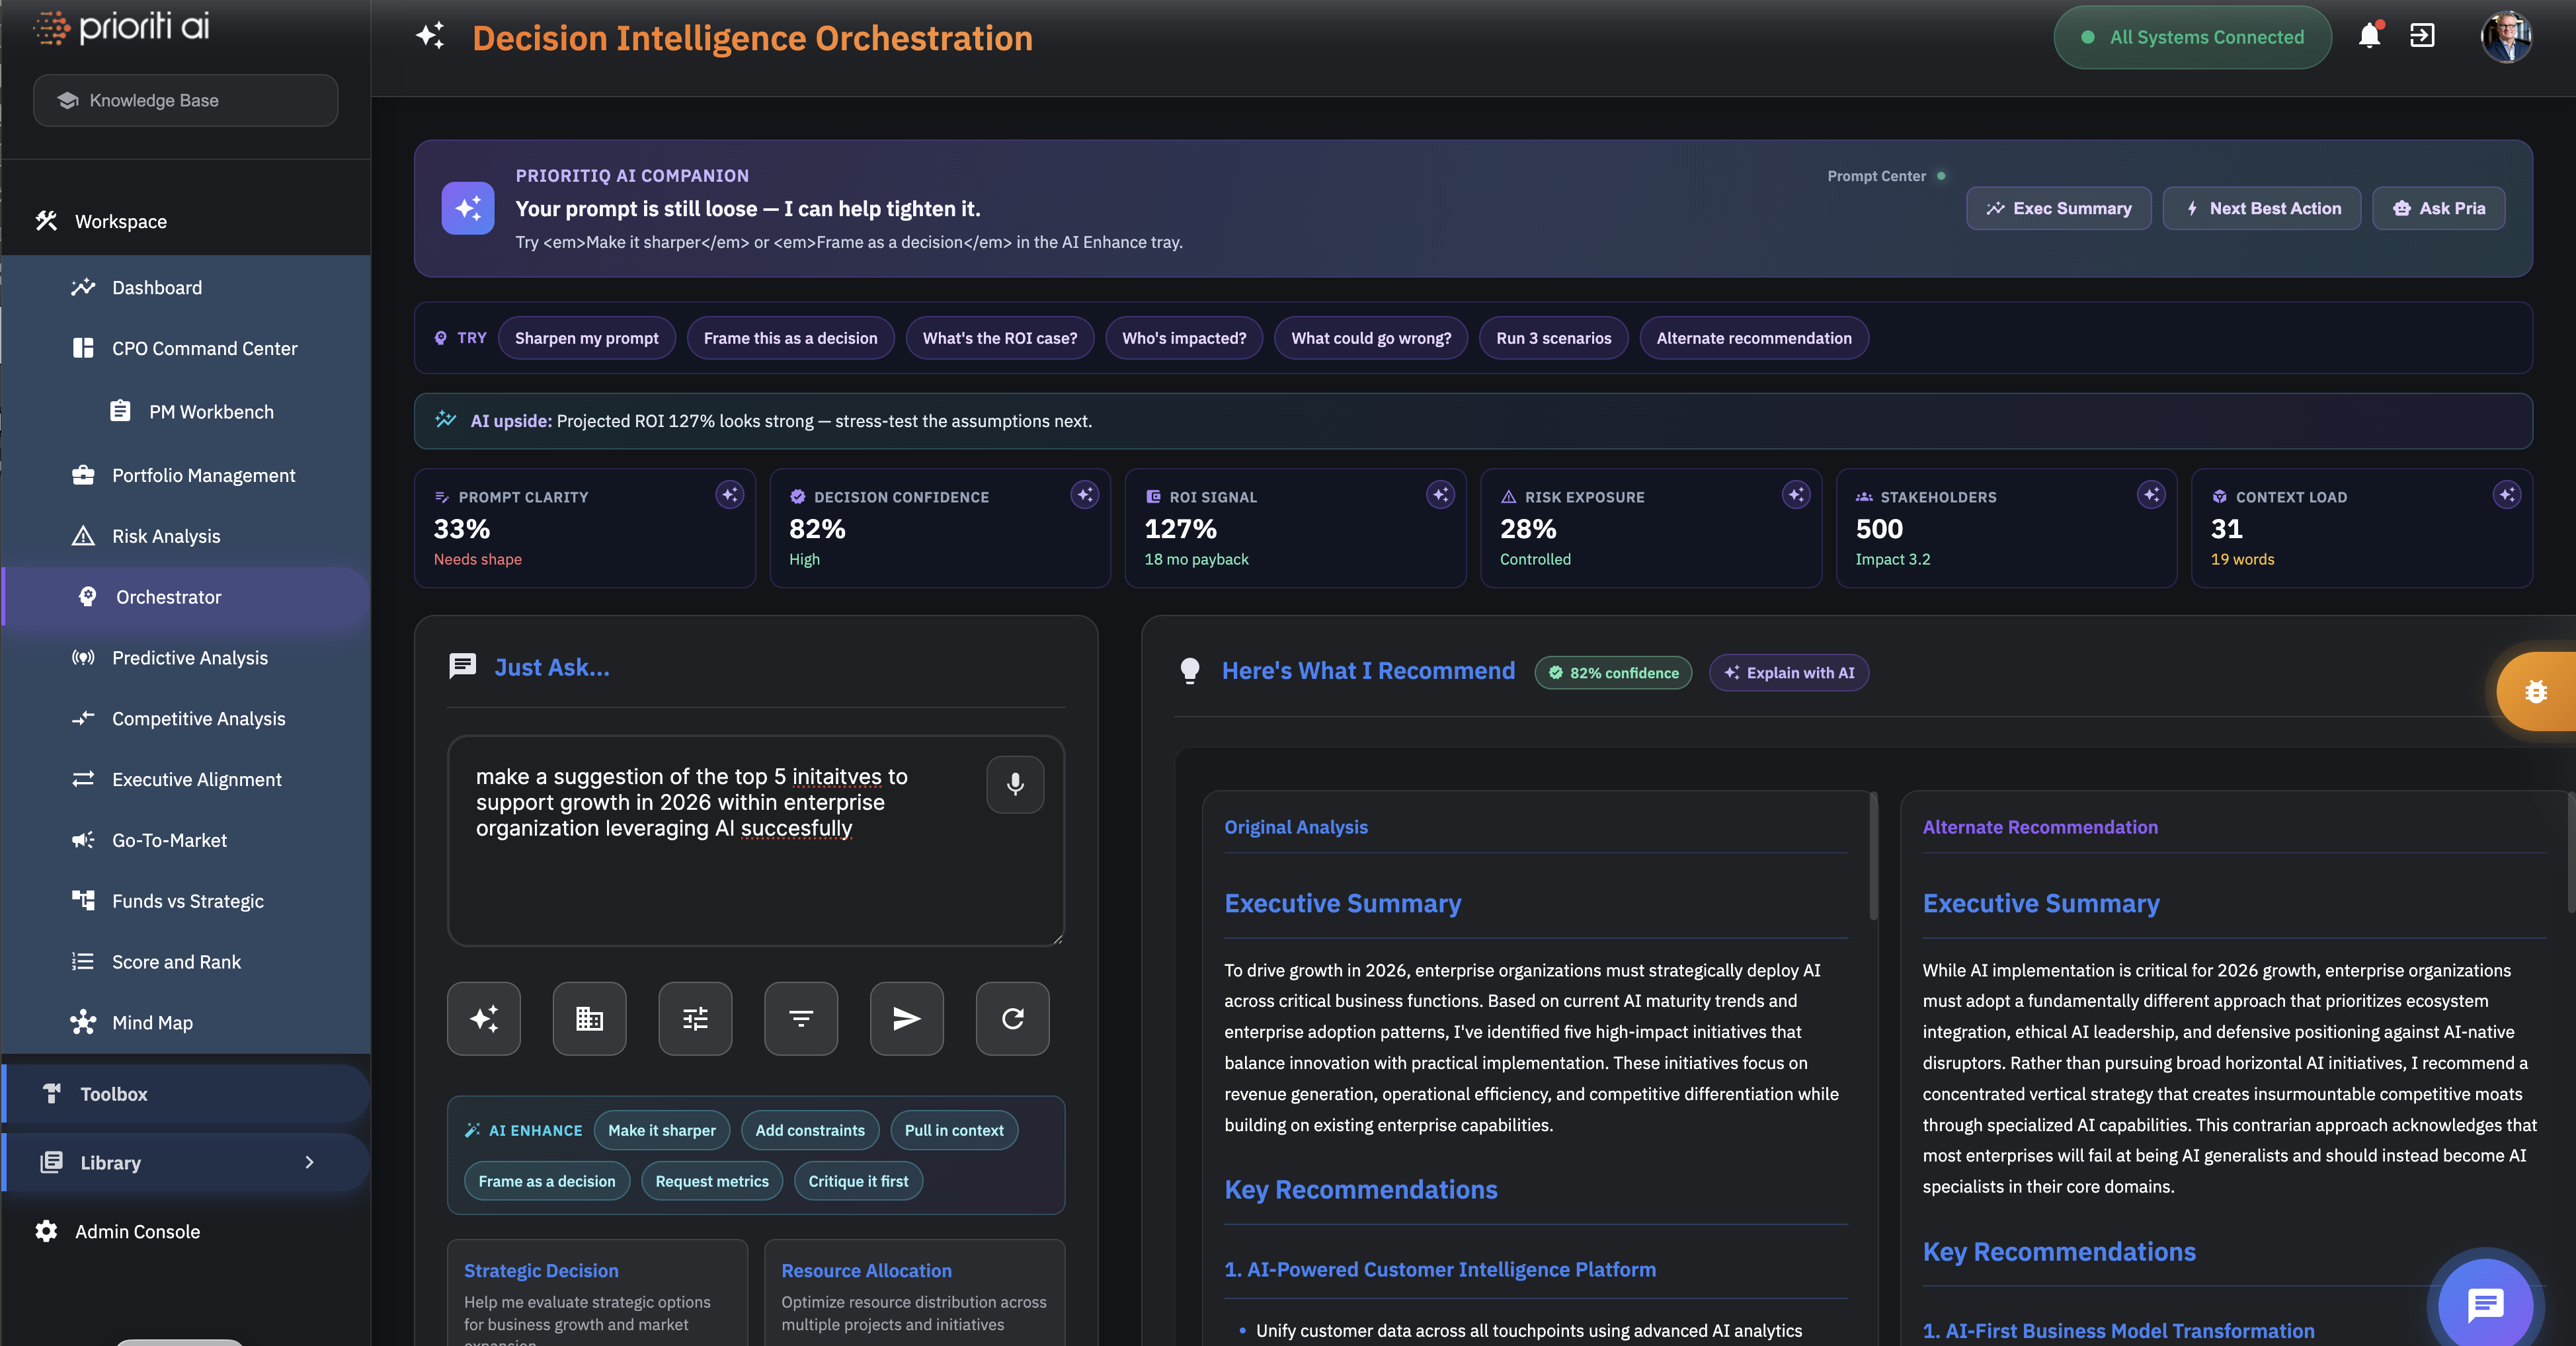Send the prompt with the arrow button
The height and width of the screenshot is (1346, 2576).
(x=907, y=1018)
